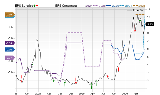
Task: Click the green up arrow in the EPS Surprise legend
Action: pos(34,5)
